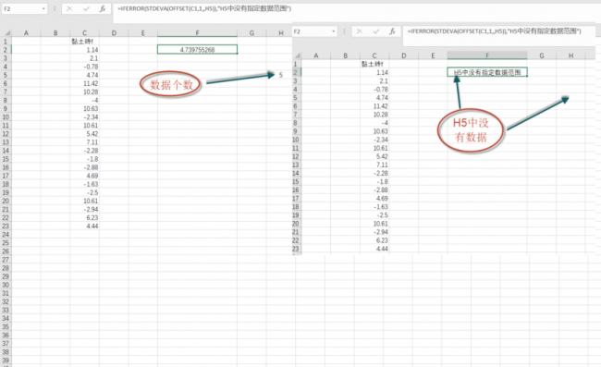Click cell with -2.5 in right worksheet
Viewport: 601px width, 367px height.
(x=374, y=215)
